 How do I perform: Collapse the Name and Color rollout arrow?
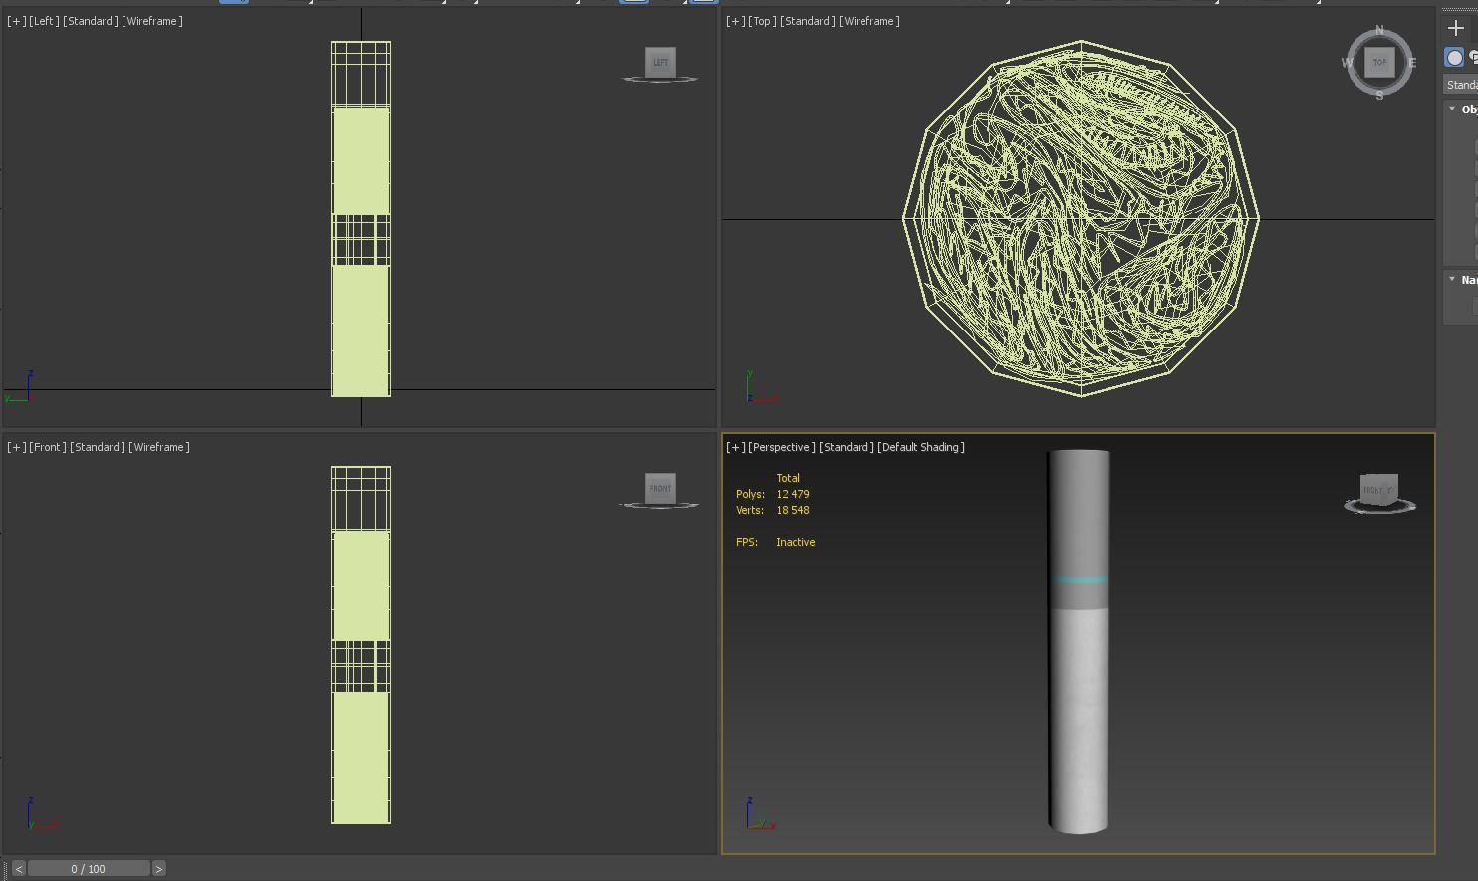tap(1452, 280)
